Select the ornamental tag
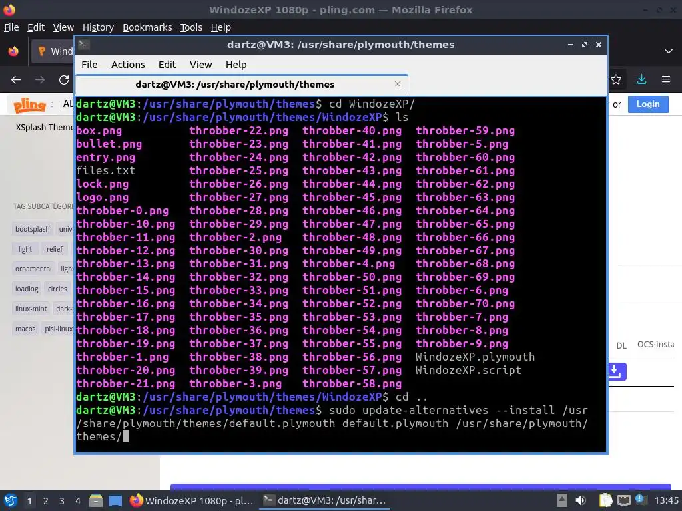Viewport: 682px width, 511px height. coord(33,269)
